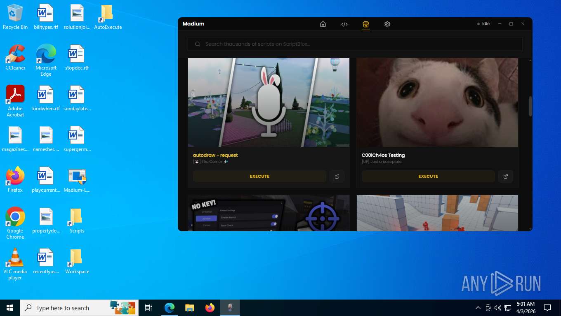Launch Google Chrome desktop shortcut

click(x=15, y=223)
